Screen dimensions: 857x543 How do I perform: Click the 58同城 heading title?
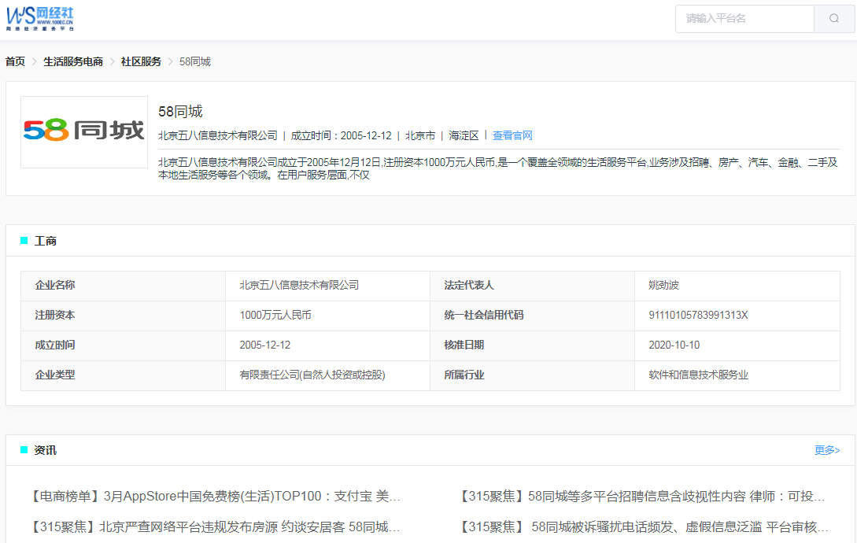click(x=180, y=112)
